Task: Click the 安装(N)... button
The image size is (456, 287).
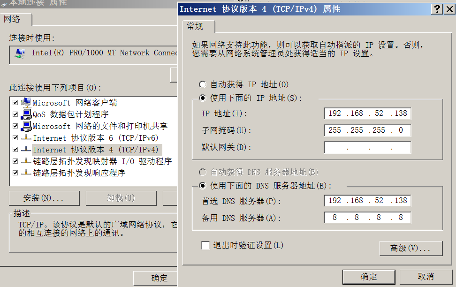Action: [44, 198]
